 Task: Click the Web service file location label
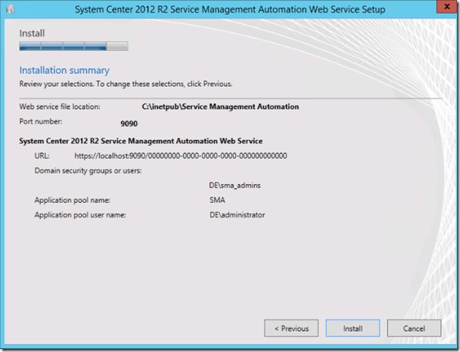59,107
